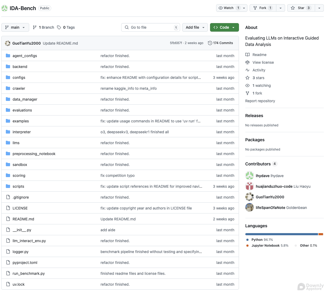Open the llm_interact_env.py file
The height and width of the screenshot is (291, 327).
[29, 241]
